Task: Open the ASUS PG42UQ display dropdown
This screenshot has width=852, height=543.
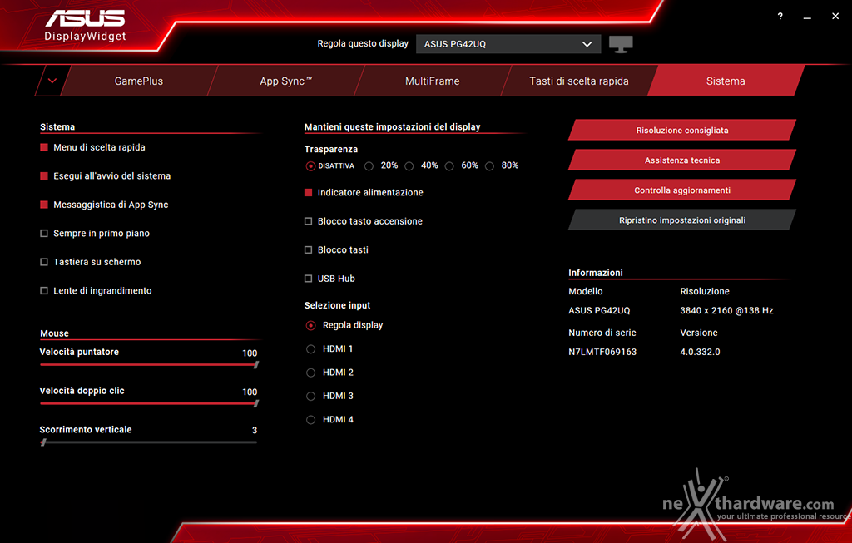Action: pos(508,44)
